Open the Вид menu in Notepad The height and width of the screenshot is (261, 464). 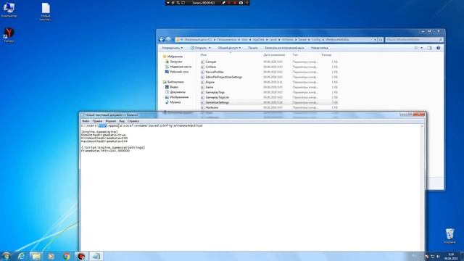pos(122,121)
